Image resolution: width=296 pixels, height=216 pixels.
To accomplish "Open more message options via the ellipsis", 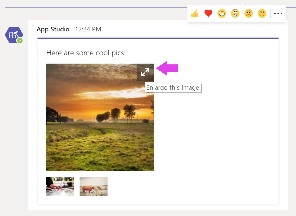I will [x=278, y=13].
